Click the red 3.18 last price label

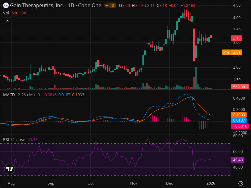point(237,38)
